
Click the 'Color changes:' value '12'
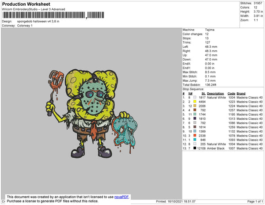(x=207, y=34)
